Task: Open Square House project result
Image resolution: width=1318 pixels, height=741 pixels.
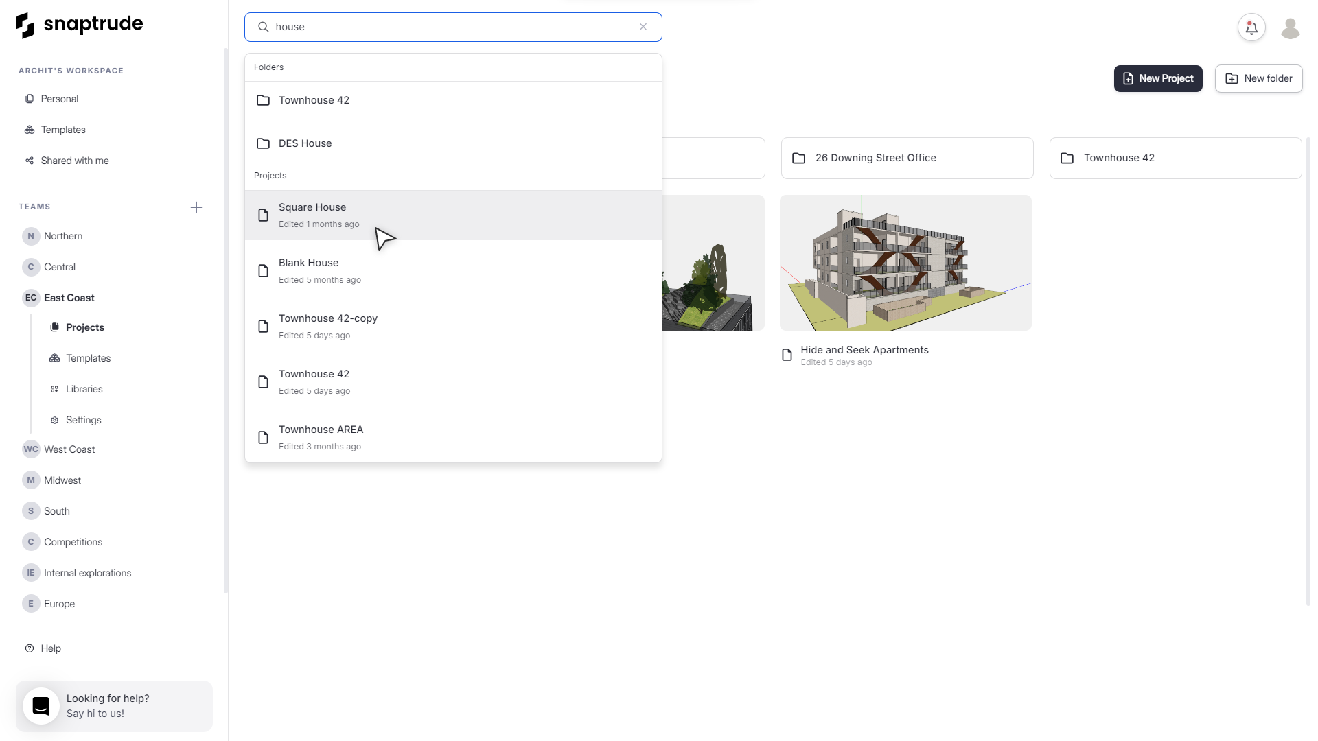Action: (x=453, y=215)
